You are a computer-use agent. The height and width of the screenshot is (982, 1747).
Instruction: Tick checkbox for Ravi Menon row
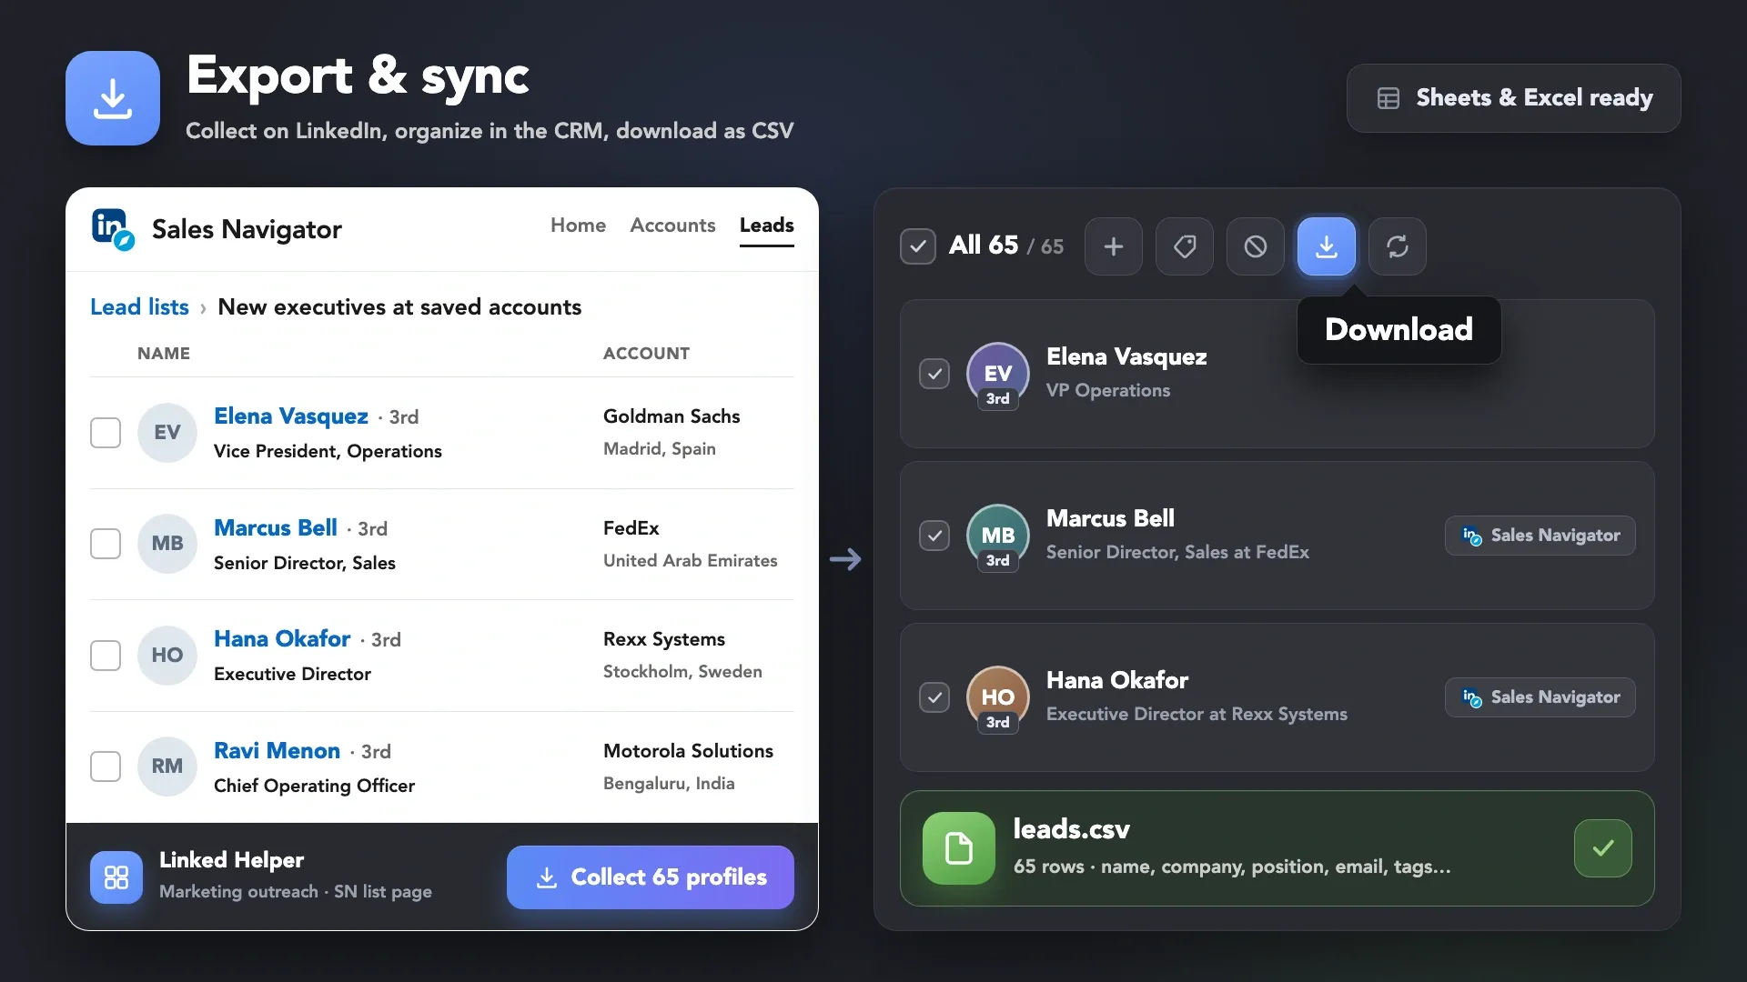106,767
